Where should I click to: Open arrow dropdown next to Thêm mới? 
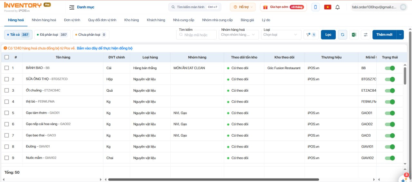click(x=400, y=35)
